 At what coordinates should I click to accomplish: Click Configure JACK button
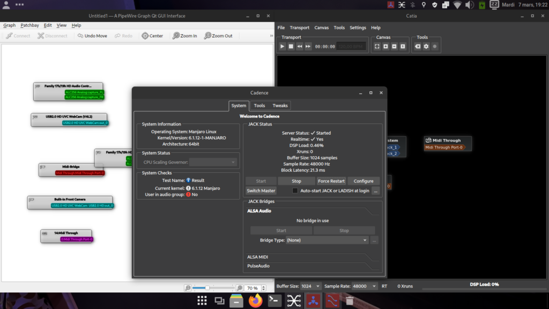point(363,181)
